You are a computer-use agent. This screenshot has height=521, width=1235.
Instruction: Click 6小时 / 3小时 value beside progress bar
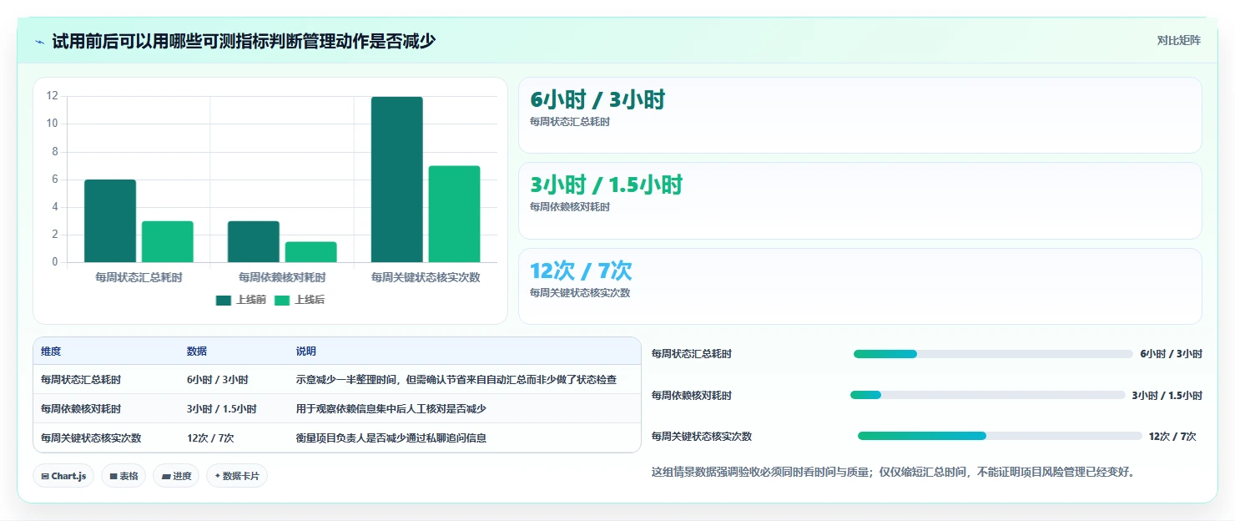pos(1172,354)
